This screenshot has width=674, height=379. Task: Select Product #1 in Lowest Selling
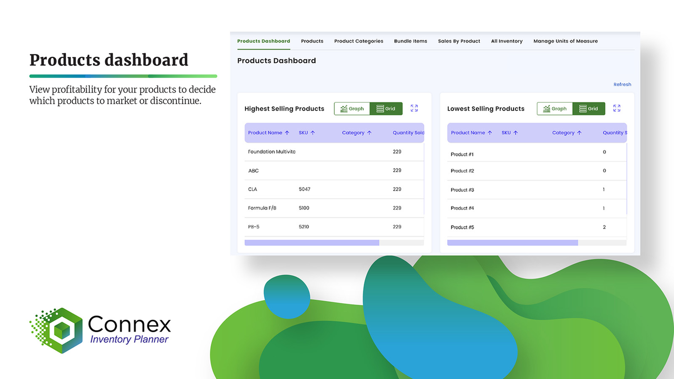point(462,154)
